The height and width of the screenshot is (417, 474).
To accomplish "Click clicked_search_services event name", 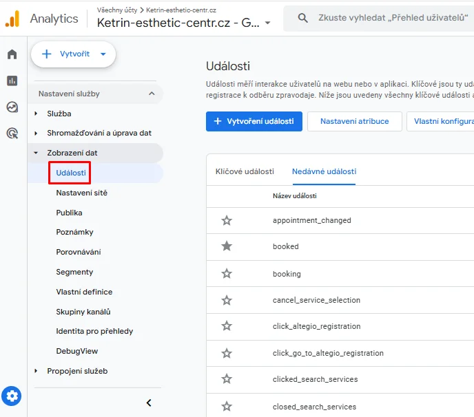I will [x=315, y=379].
